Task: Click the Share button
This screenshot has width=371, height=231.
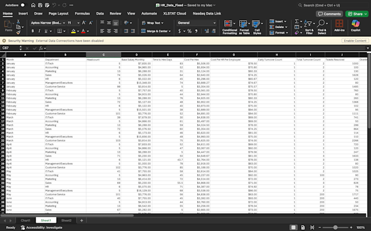Action: point(357,14)
